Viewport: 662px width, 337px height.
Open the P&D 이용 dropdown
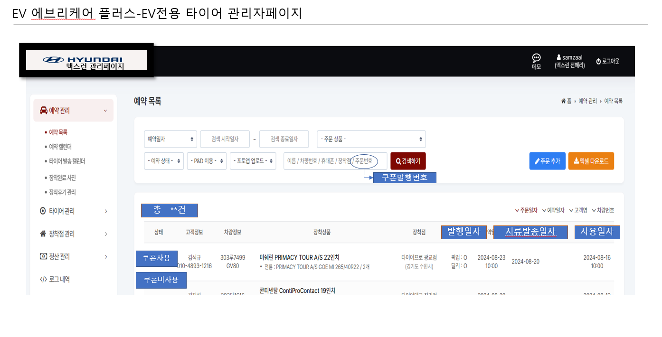coord(207,161)
